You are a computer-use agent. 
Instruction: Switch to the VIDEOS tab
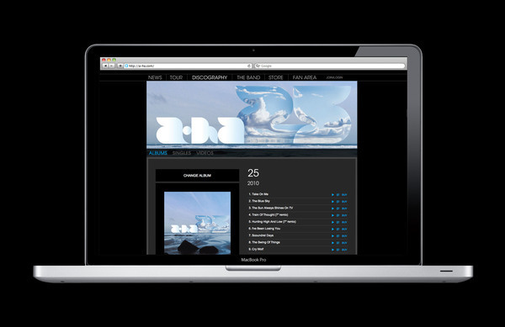(205, 153)
